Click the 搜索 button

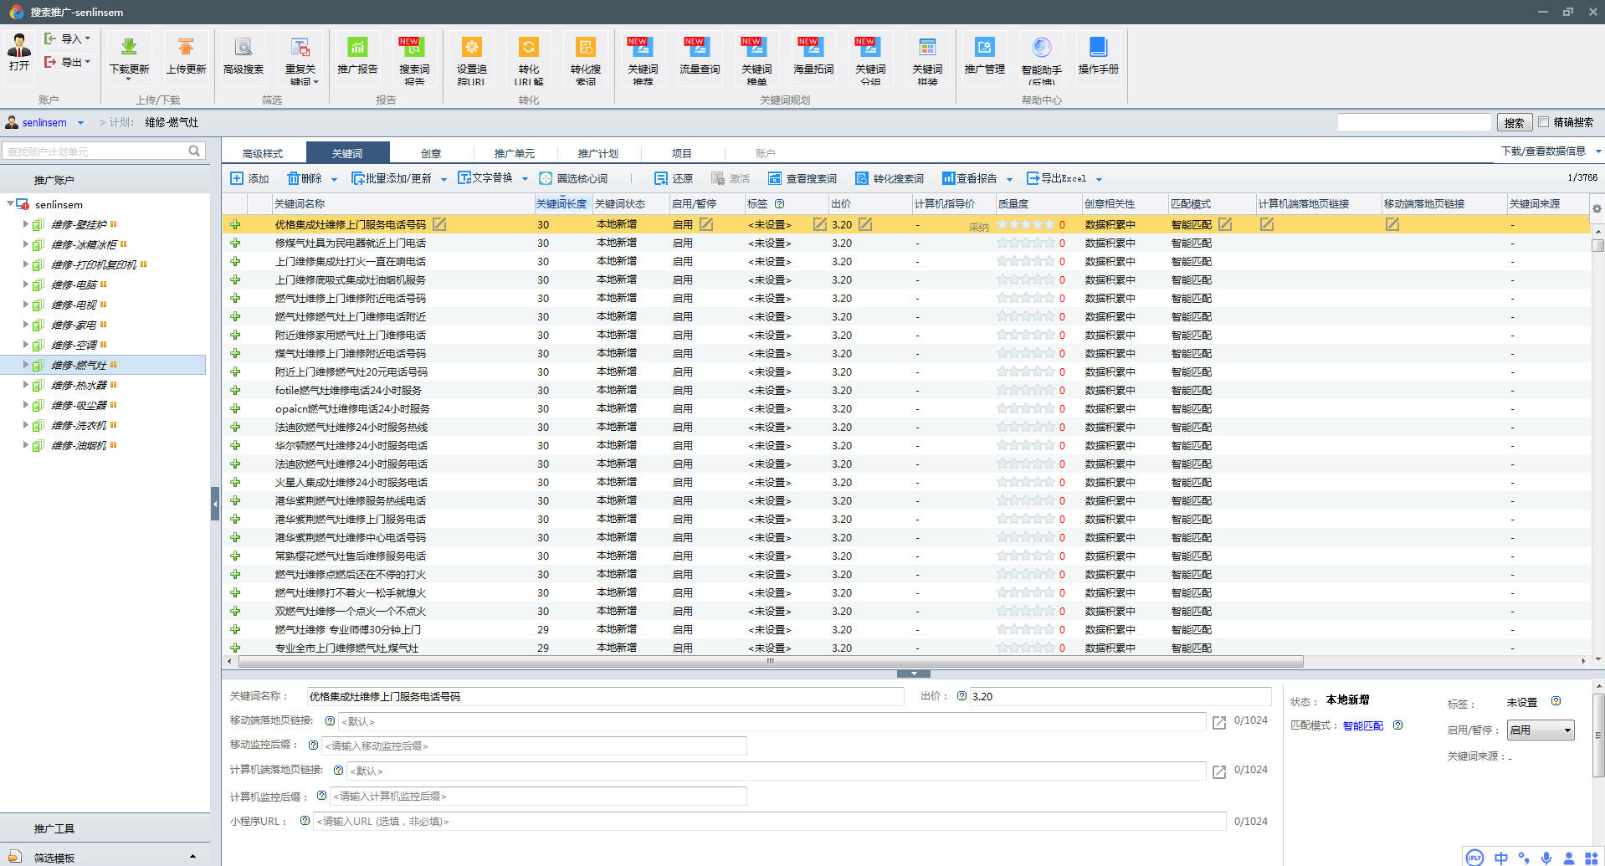(x=1514, y=122)
